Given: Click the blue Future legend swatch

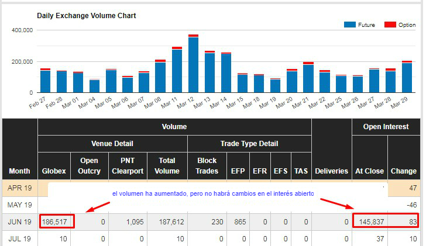Looking at the screenshot, I should tap(350, 25).
